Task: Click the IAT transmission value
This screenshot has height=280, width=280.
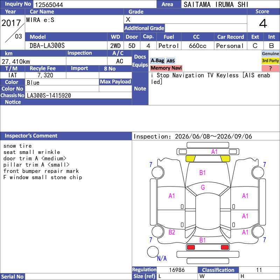Action: 13,75
